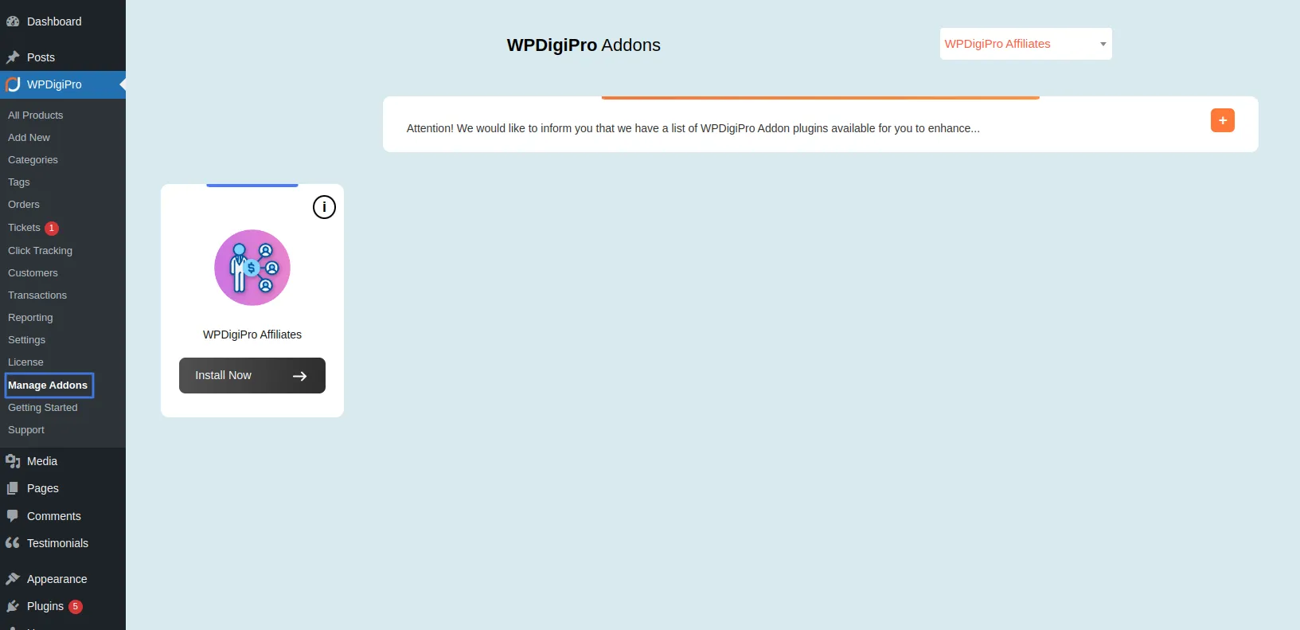The image size is (1300, 630).
Task: Click the Tickets notification badge 1
Action: [x=52, y=229]
